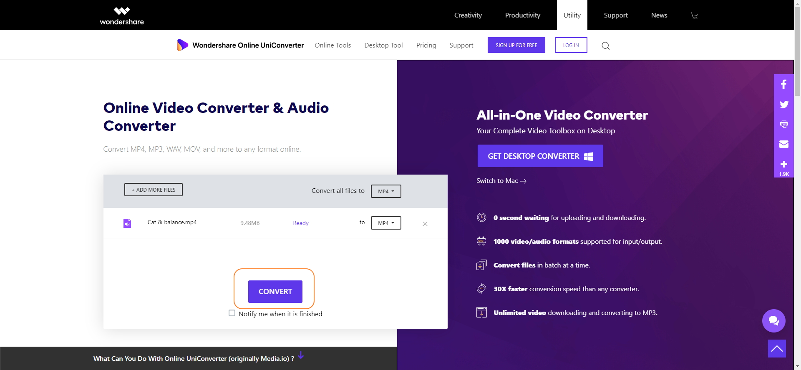
Task: Share the page on Twitter
Action: pos(784,104)
